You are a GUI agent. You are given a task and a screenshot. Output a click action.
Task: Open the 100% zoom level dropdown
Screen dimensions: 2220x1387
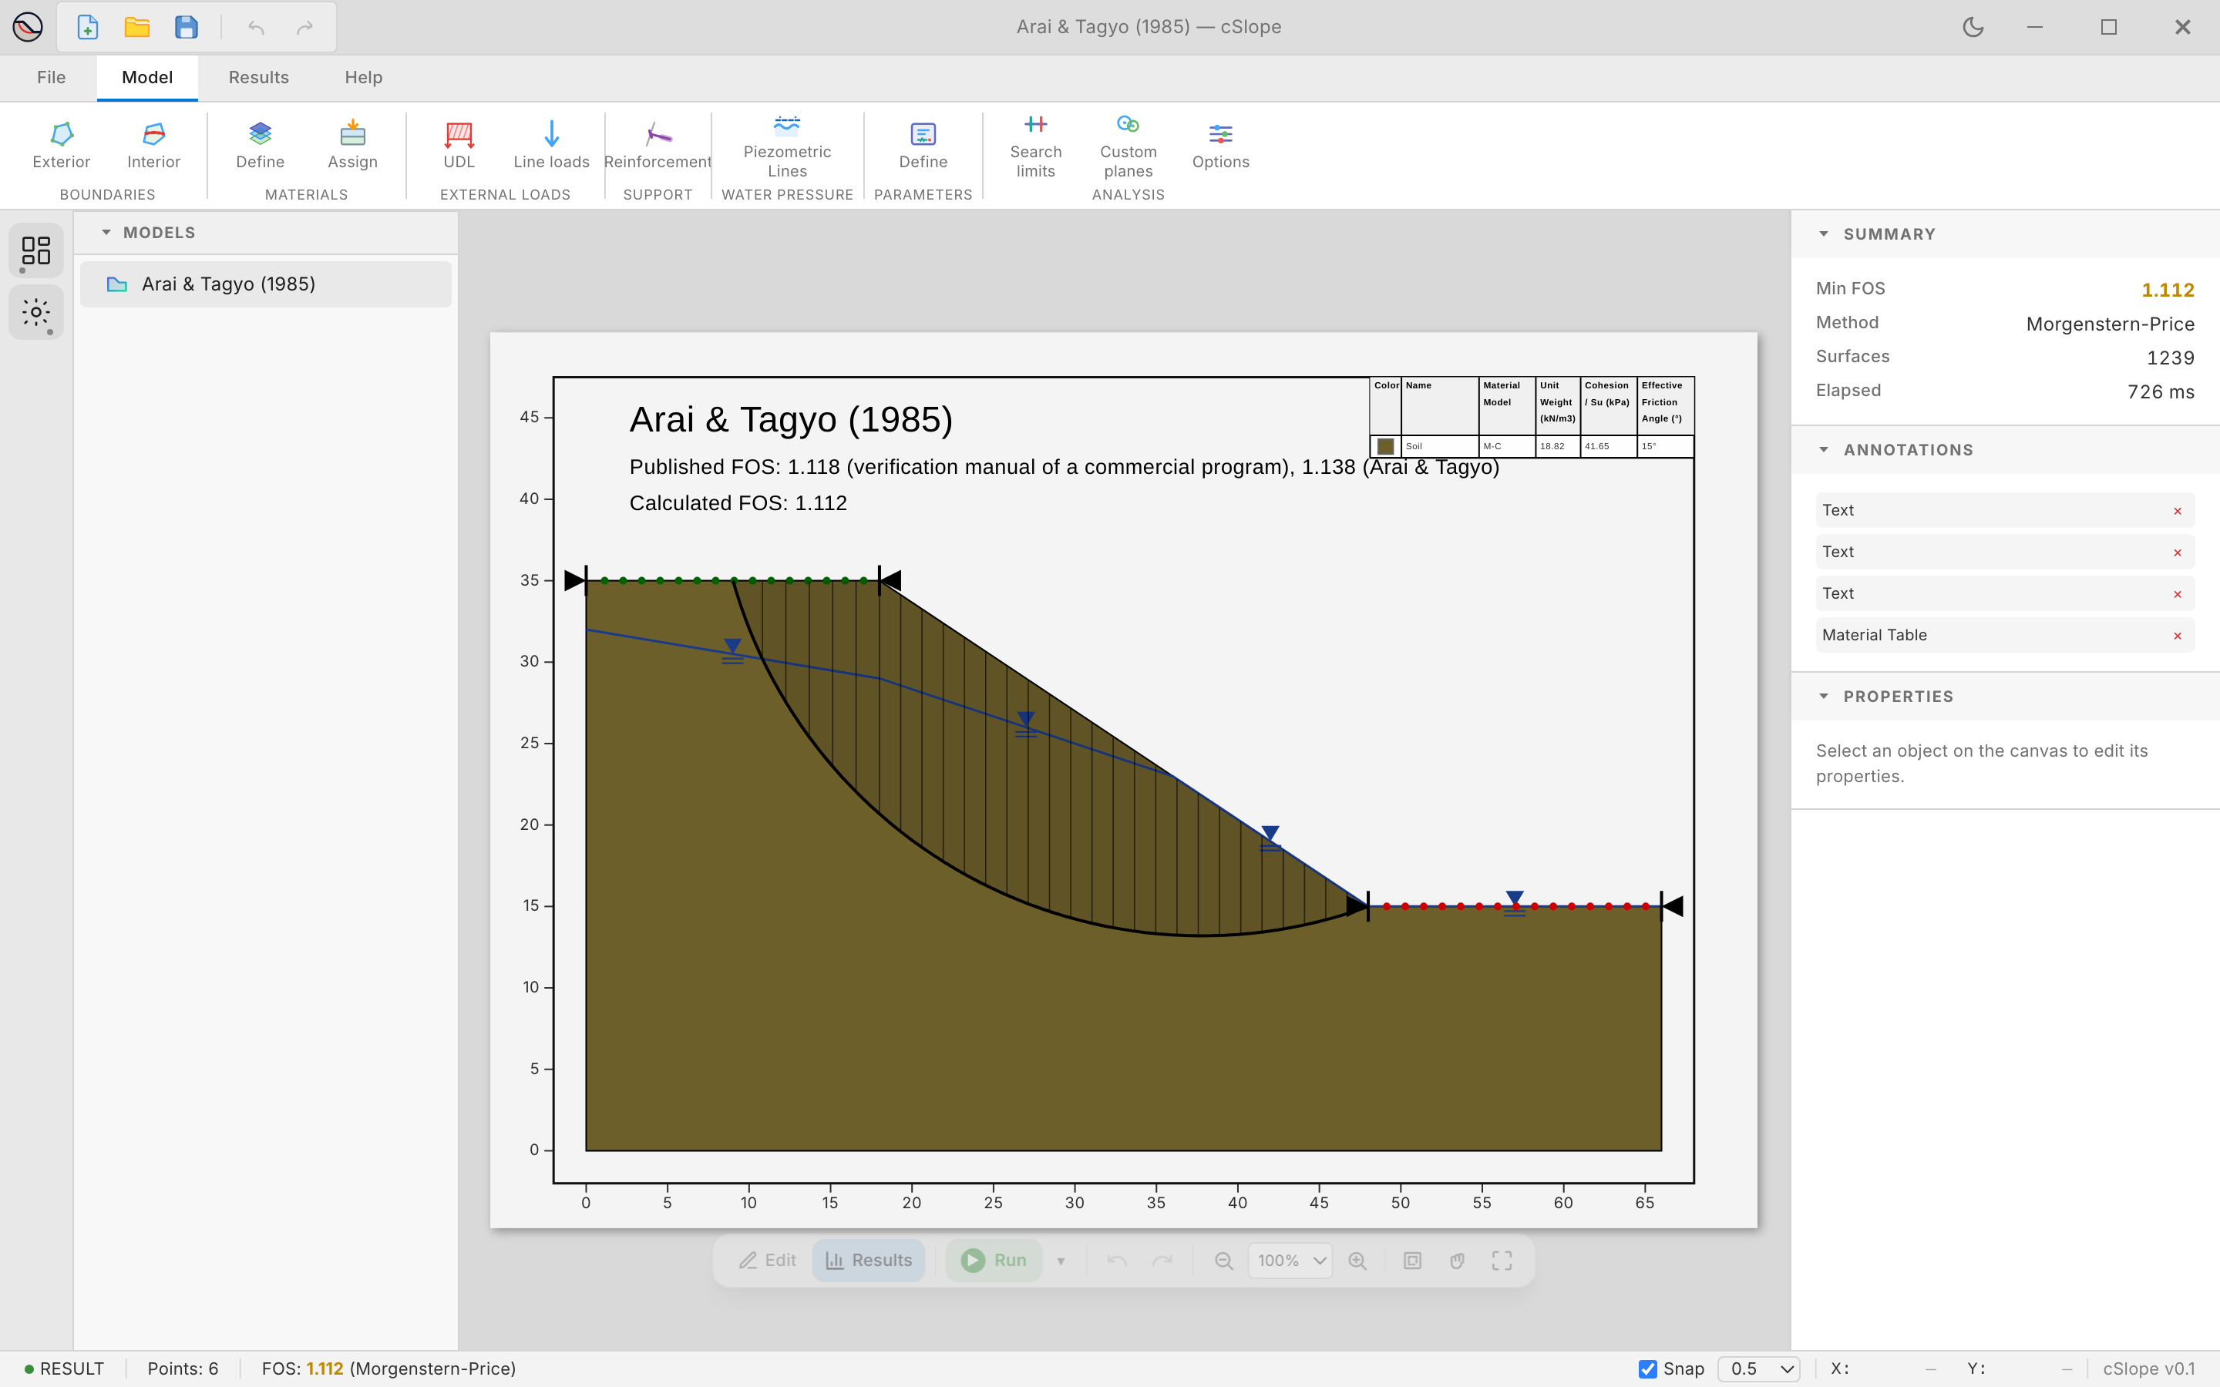click(1290, 1261)
